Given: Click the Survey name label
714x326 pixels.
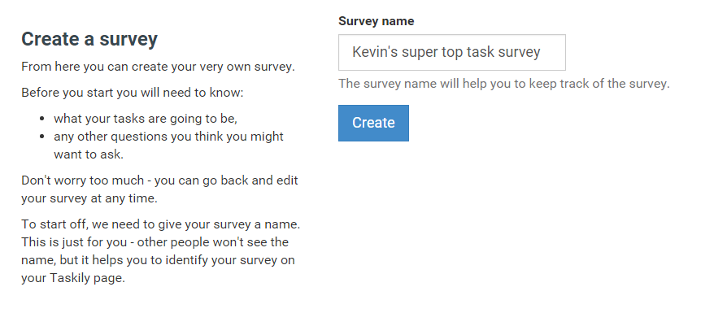Looking at the screenshot, I should tap(376, 20).
